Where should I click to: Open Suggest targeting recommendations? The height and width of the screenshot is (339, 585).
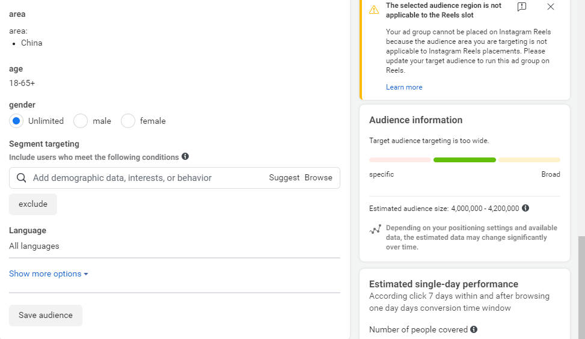click(x=284, y=178)
